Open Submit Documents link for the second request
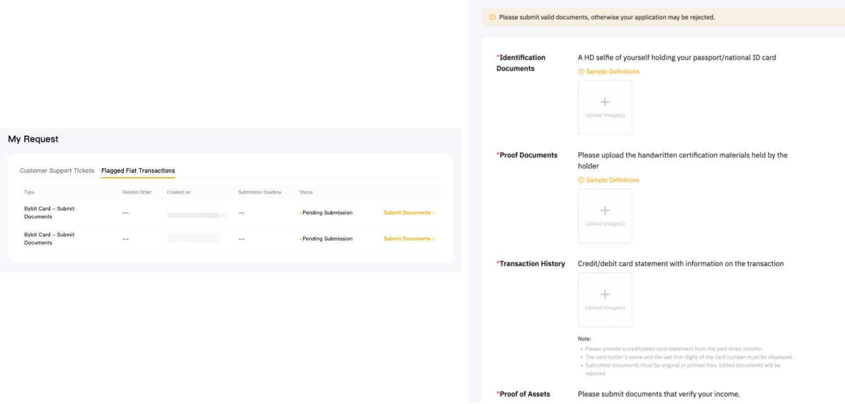845x404 pixels. click(x=407, y=239)
